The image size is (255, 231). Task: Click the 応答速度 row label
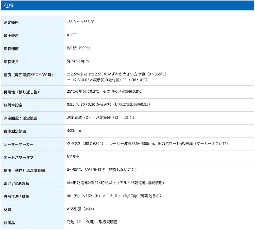click(11, 49)
